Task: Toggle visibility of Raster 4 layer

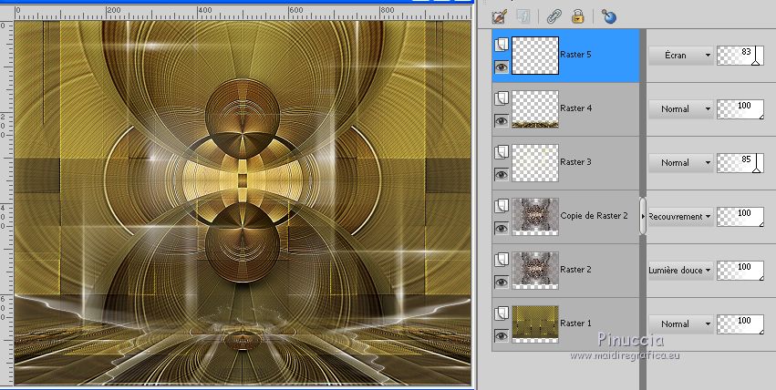Action: click(x=500, y=120)
